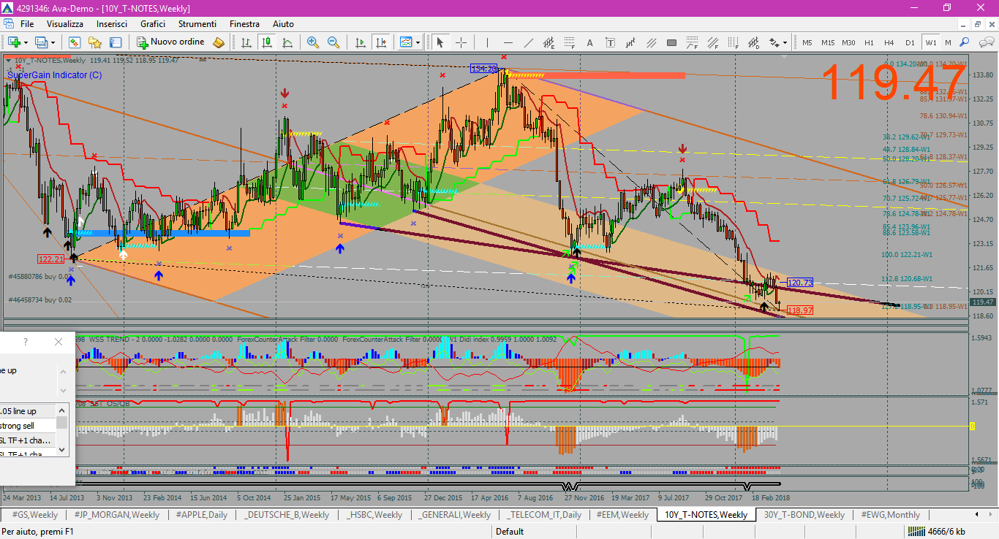Select the trendline tool
This screenshot has height=539, width=999.
click(528, 42)
